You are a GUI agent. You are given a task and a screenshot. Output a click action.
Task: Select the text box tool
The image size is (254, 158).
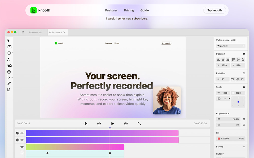(x=9, y=47)
